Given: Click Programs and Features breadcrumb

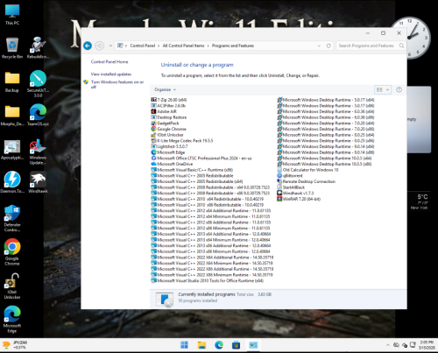Looking at the screenshot, I should (233, 46).
